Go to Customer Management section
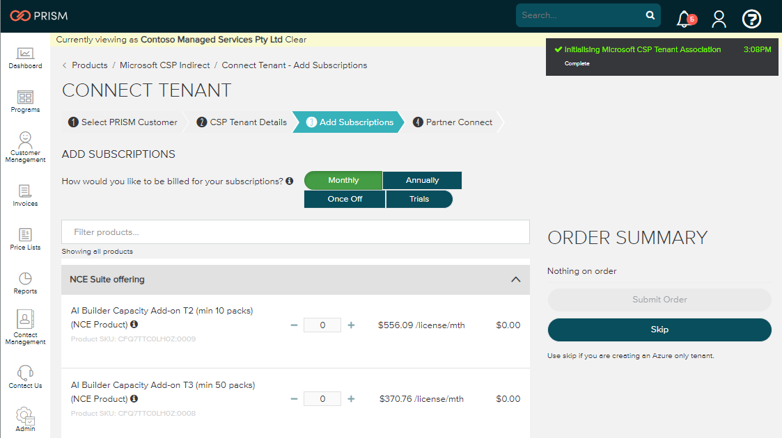Screen dimensions: 782x438 (25, 146)
